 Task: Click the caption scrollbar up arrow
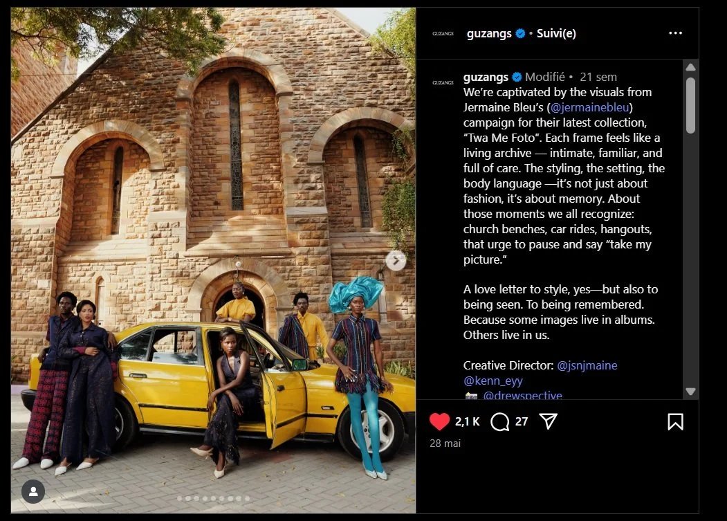point(690,67)
